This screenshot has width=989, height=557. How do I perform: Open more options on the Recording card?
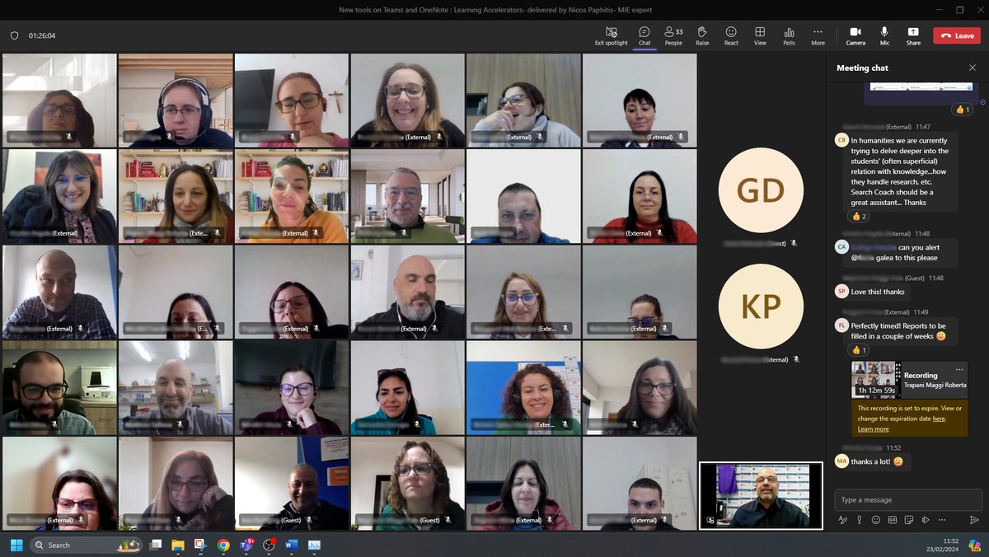click(x=959, y=369)
